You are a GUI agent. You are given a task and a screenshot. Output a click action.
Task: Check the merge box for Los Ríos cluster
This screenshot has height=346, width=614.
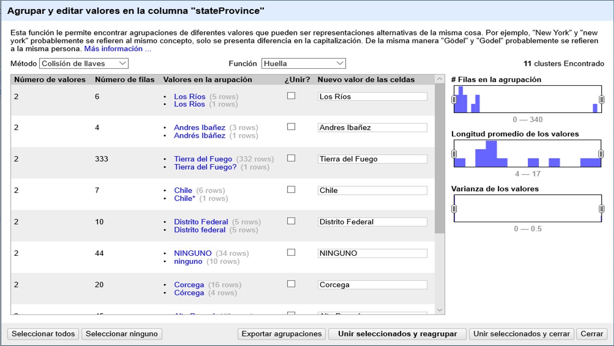(291, 96)
